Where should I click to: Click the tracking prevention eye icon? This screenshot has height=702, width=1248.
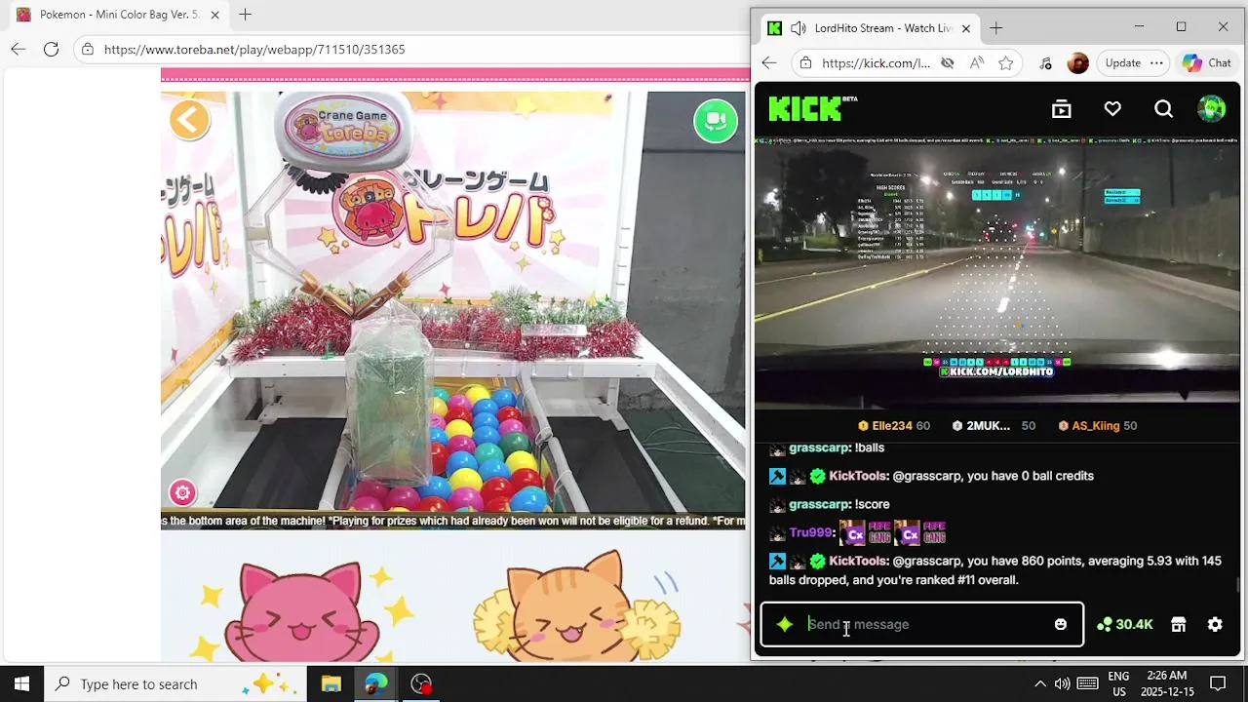coord(947,63)
